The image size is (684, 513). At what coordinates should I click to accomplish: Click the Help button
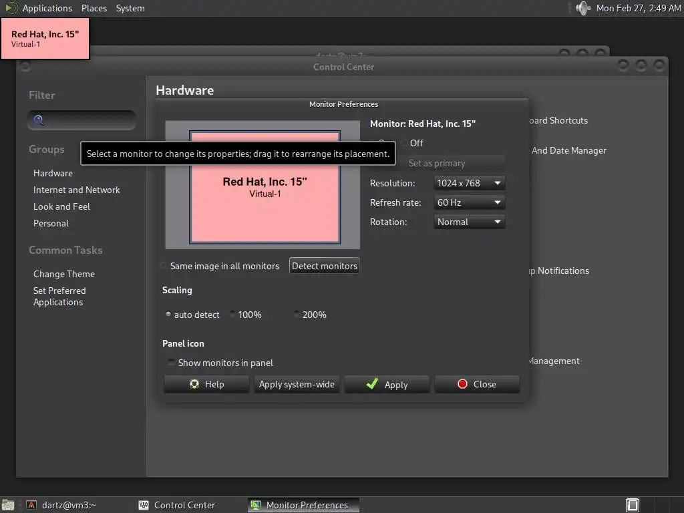[x=206, y=384]
